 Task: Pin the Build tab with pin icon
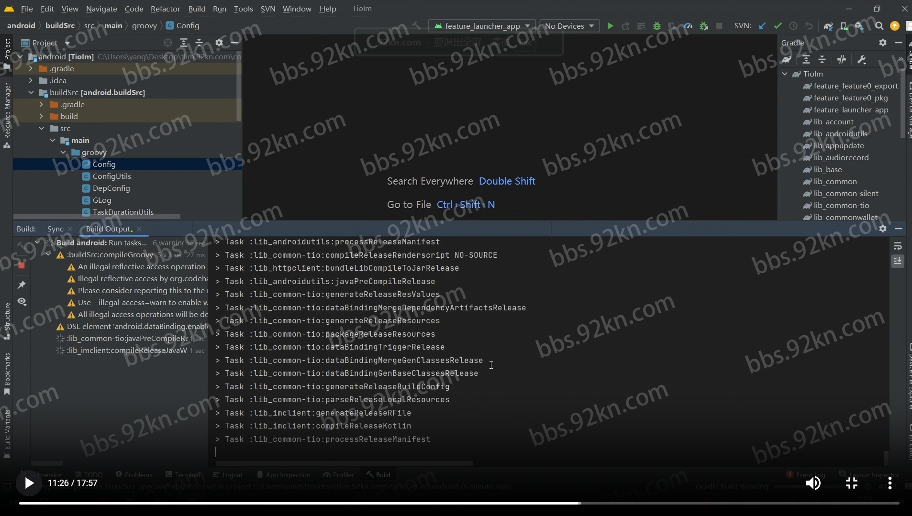[x=22, y=285]
